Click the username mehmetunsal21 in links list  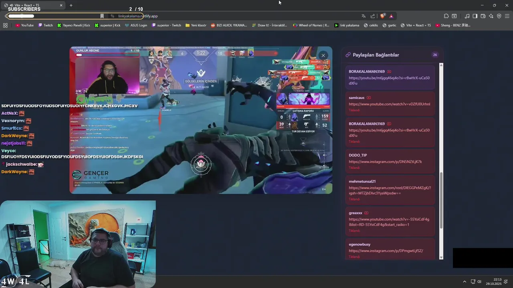point(362,181)
